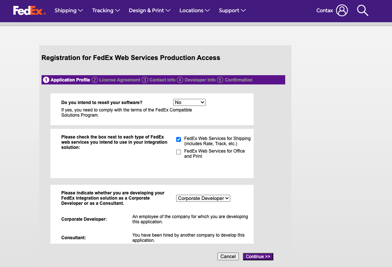This screenshot has width=392, height=267.
Task: Click the step 1 circle icon
Action: [x=46, y=80]
